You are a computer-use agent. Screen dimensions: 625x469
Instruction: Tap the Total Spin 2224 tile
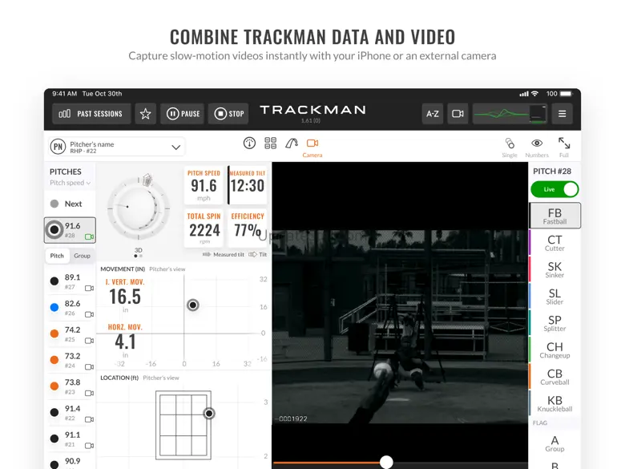coord(204,228)
